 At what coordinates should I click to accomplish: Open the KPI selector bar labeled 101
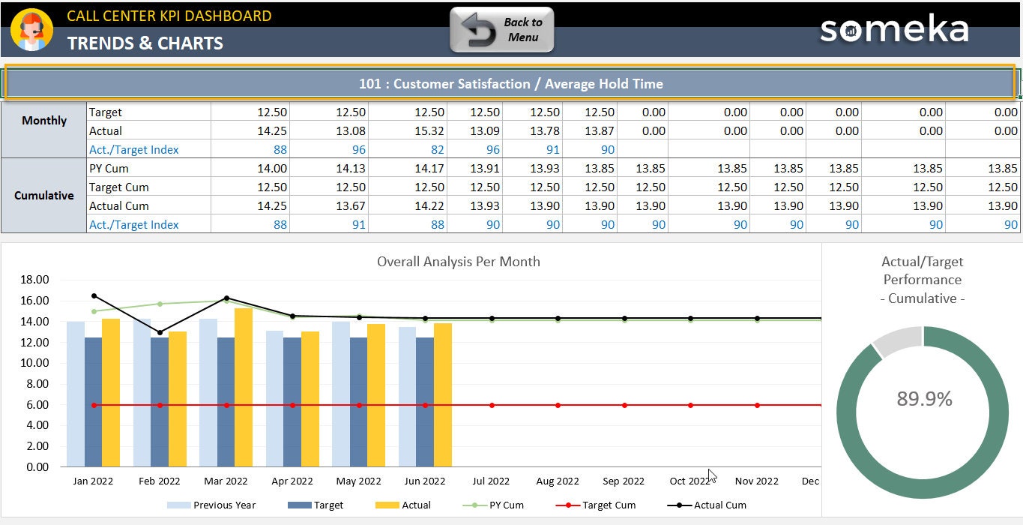coord(511,84)
